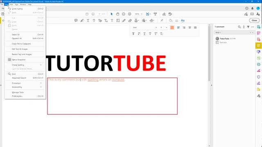Click Close button on comment toolbar

point(254,20)
